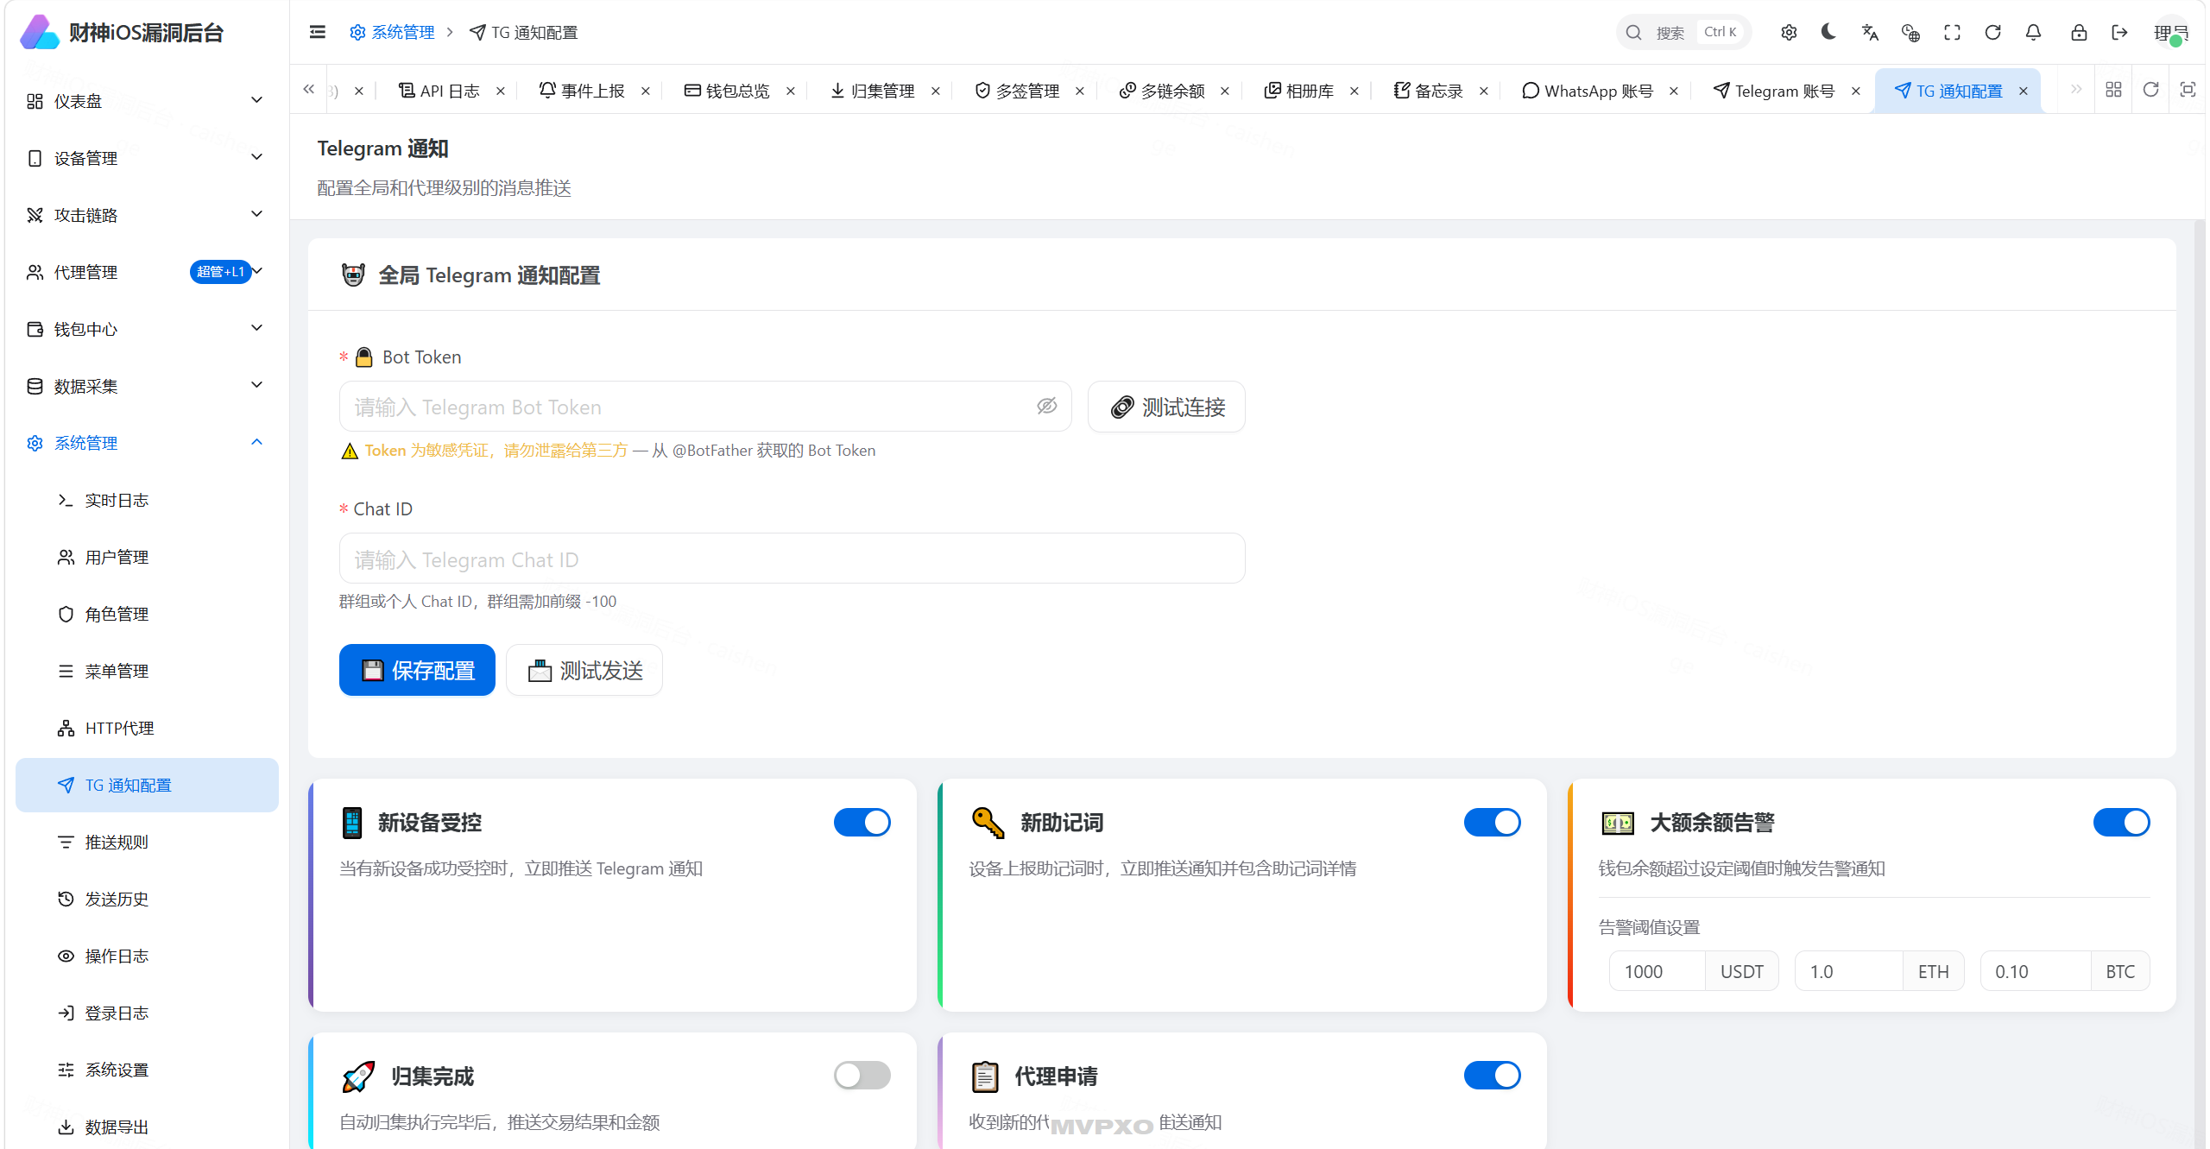
Task: Click 测试连接 button
Action: point(1166,407)
